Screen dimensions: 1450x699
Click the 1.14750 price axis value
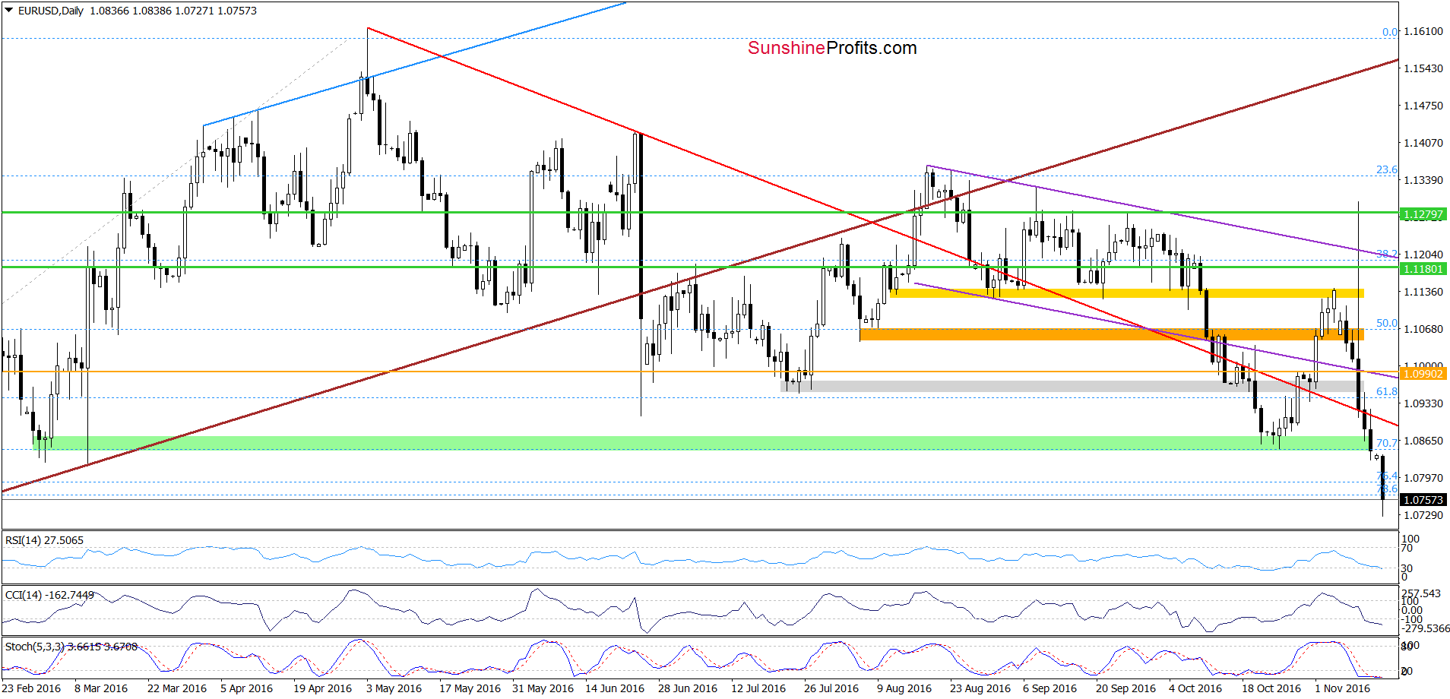pos(1423,106)
